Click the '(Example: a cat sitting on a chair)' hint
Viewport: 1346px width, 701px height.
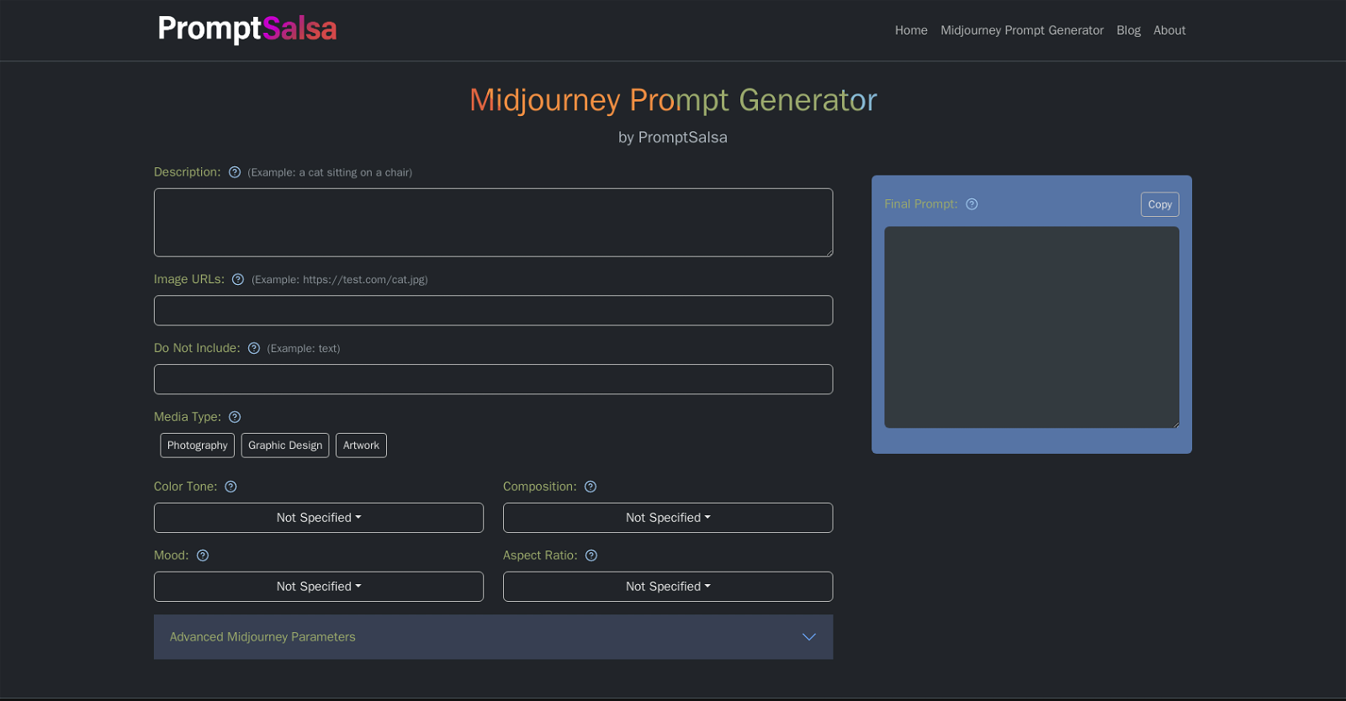tap(330, 172)
